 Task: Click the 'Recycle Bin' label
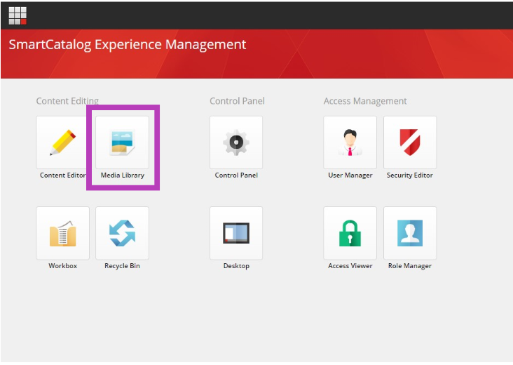pos(122,266)
